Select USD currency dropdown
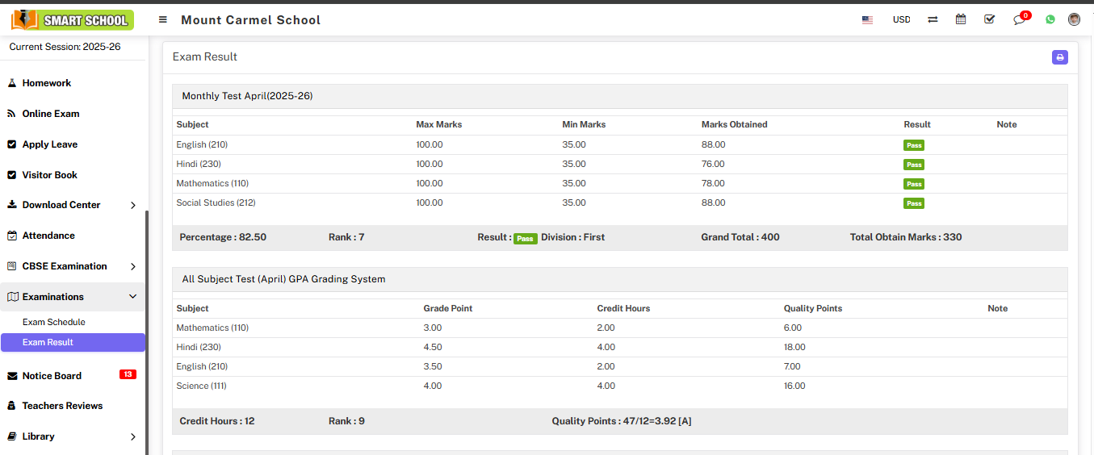 pyautogui.click(x=901, y=19)
